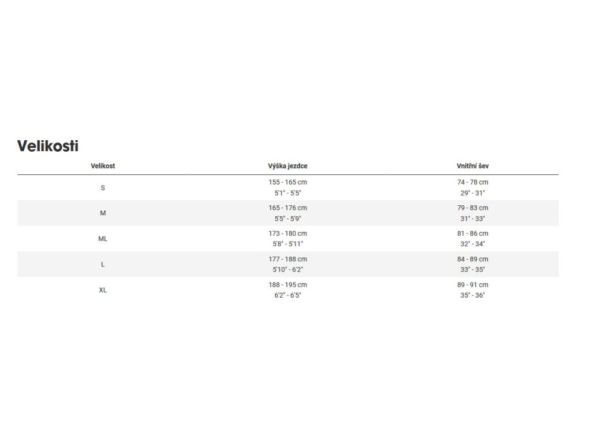
Task: Click the 89 - 91 cm inseam value
Action: (x=472, y=285)
